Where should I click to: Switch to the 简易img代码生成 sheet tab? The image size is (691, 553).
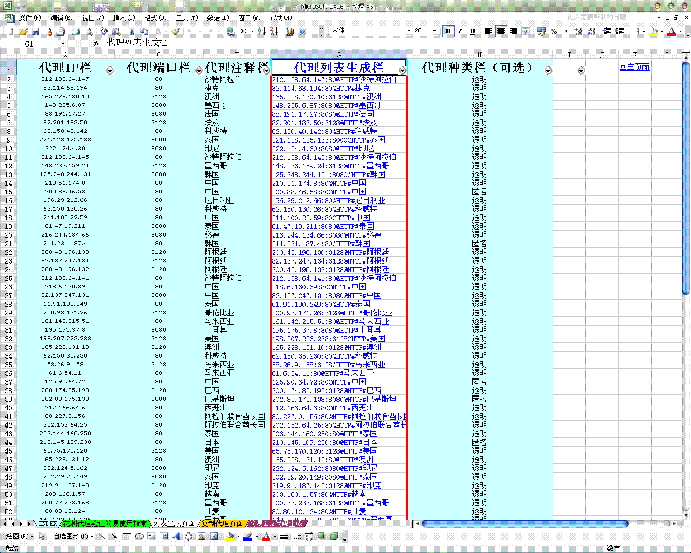coord(275,523)
